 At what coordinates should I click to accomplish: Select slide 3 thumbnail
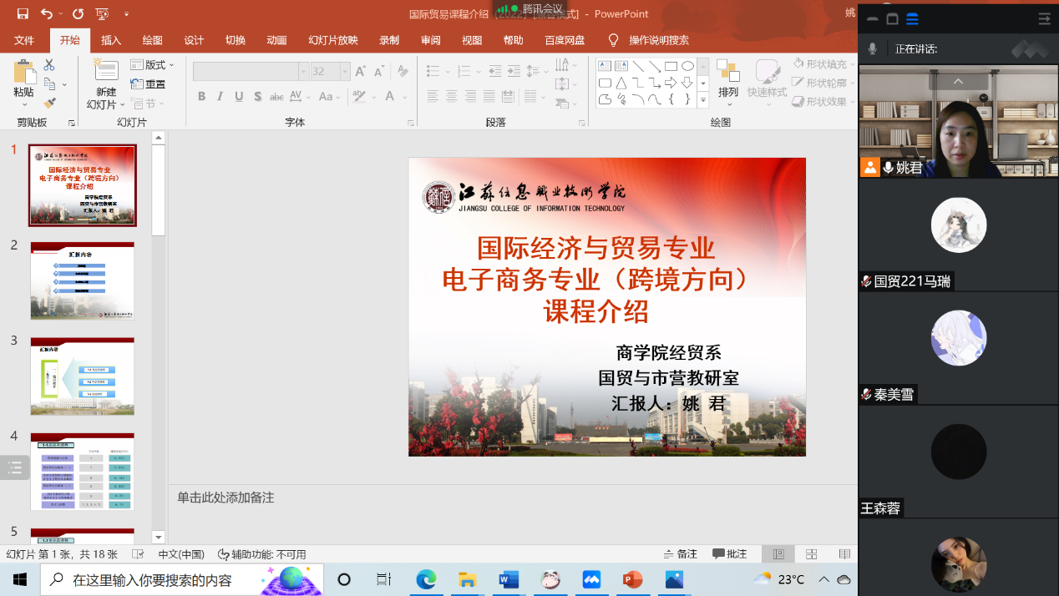click(x=82, y=376)
